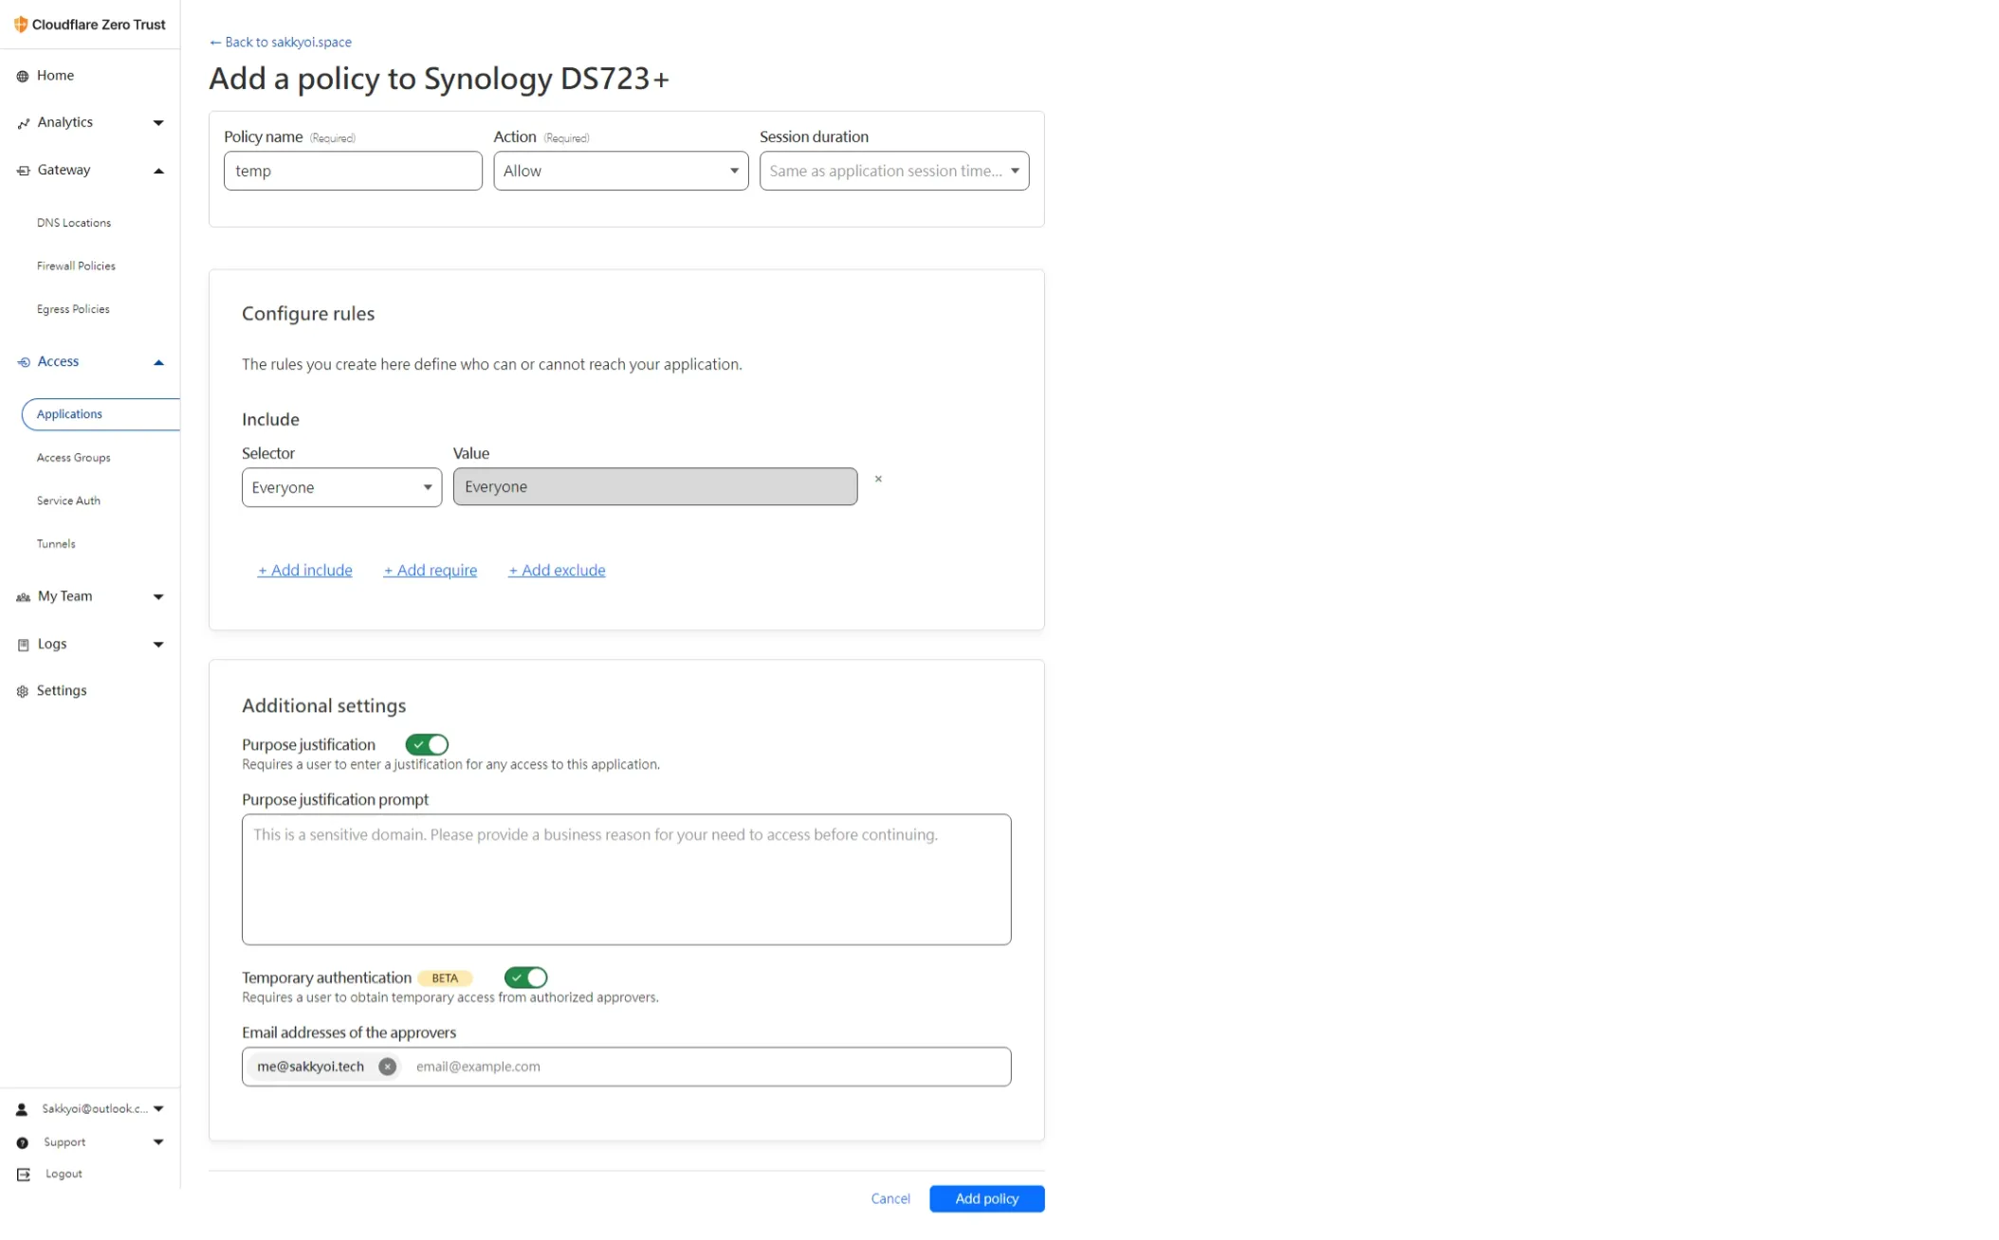Turn off Temporary authentication toggle
This screenshot has width=1999, height=1240.
[525, 977]
